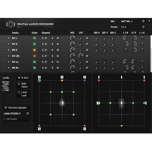Image resolution: width=152 pixels, height=152 pixels.
Task: Toggle the Virtualize Speaker checkbox
Action: click(6, 108)
